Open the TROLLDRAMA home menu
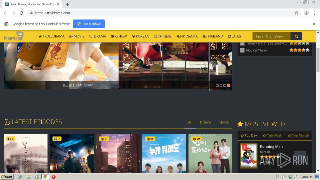Image resolution: width=320 pixels, height=180 pixels. (x=51, y=36)
